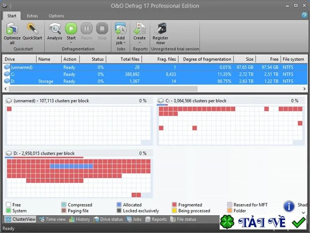The image size is (310, 233).
Task: Open the help question mark icon
Action: coord(305,15)
